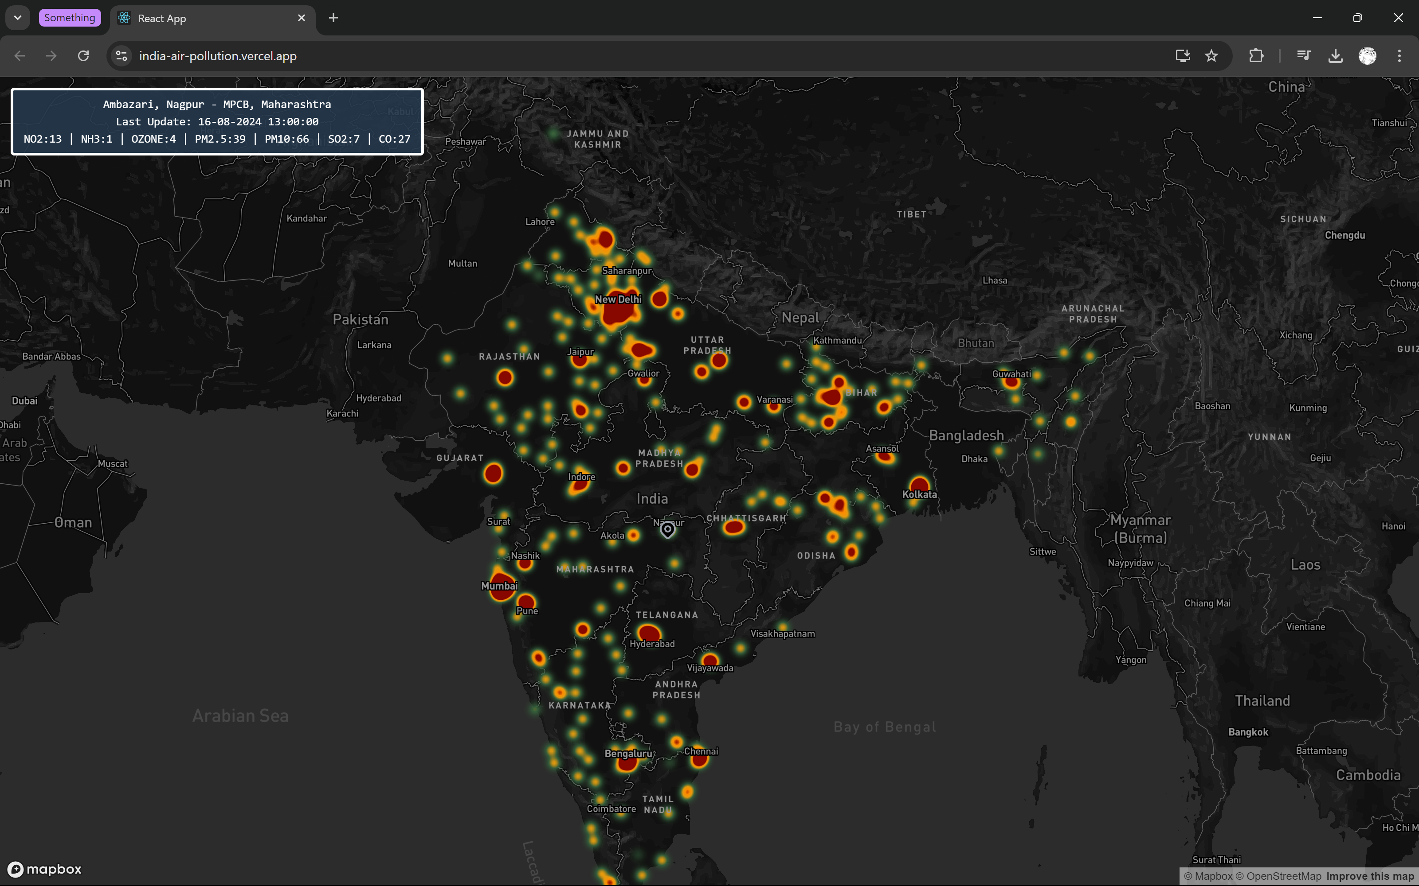Image resolution: width=1419 pixels, height=886 pixels.
Task: Open the Extensions puzzle icon
Action: [x=1256, y=56]
